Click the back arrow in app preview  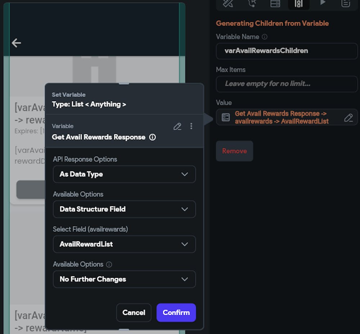(x=16, y=43)
